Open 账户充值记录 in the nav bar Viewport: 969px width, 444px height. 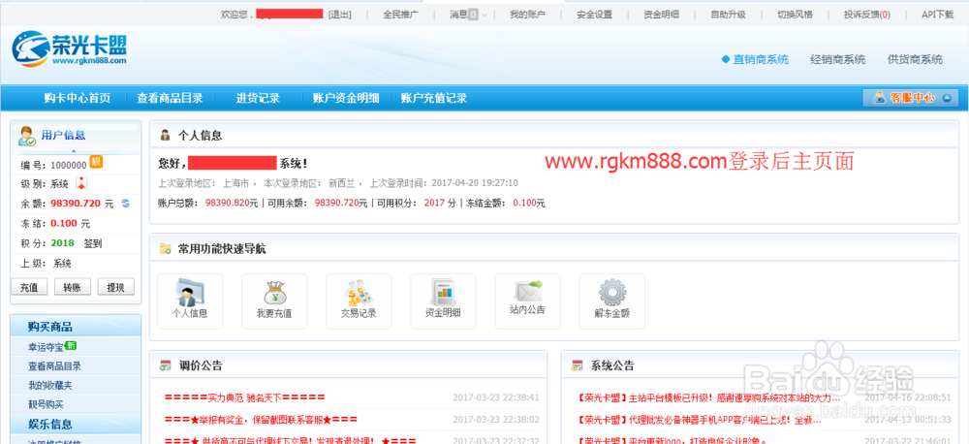click(x=434, y=98)
